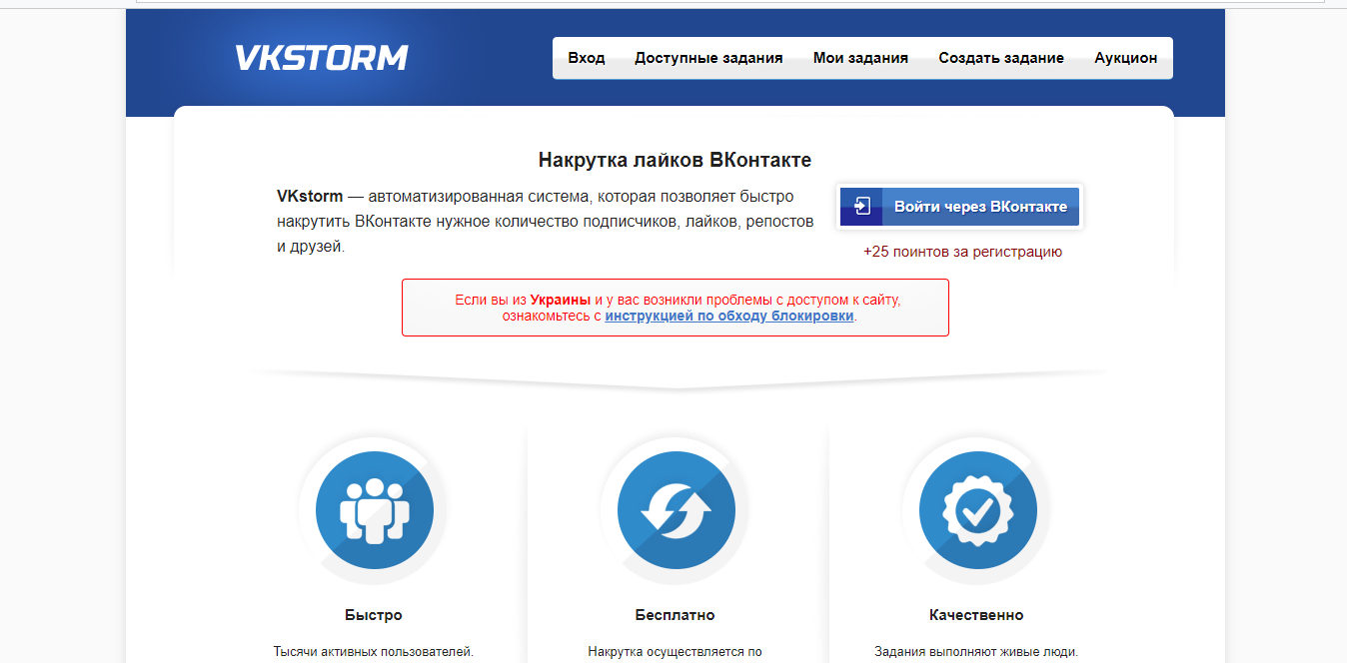Click the Накрутка лайков ВКонтакте heading
Viewport: 1347px width, 663px height.
pyautogui.click(x=674, y=159)
